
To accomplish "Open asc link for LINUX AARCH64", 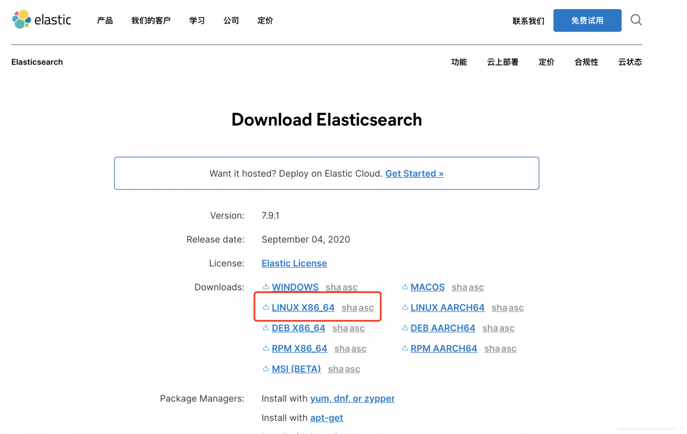I will 516,308.
